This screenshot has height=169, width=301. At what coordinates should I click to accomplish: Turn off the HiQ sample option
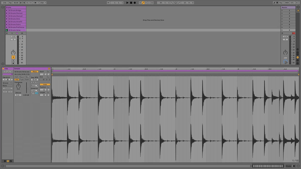point(17,80)
